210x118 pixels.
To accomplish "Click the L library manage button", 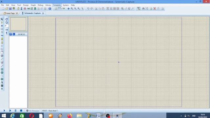I will (14, 34).
